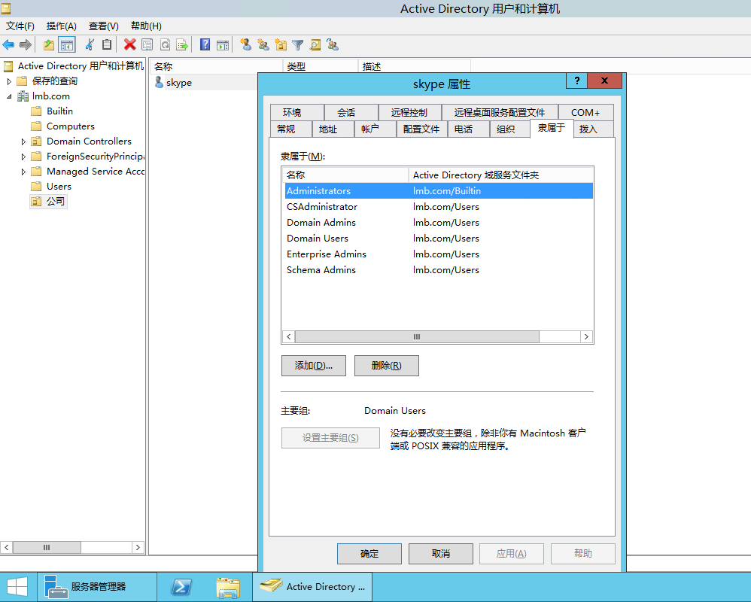Viewport: 751px width, 602px height.
Task: Expand the 保存的查询 tree node
Action: pyautogui.click(x=9, y=81)
